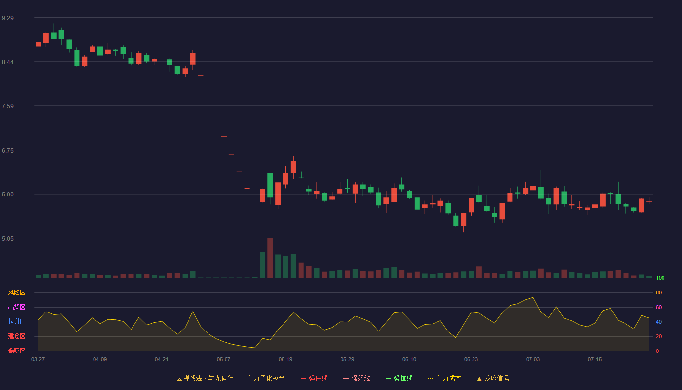Click the 40 indicator axis value

659,322
